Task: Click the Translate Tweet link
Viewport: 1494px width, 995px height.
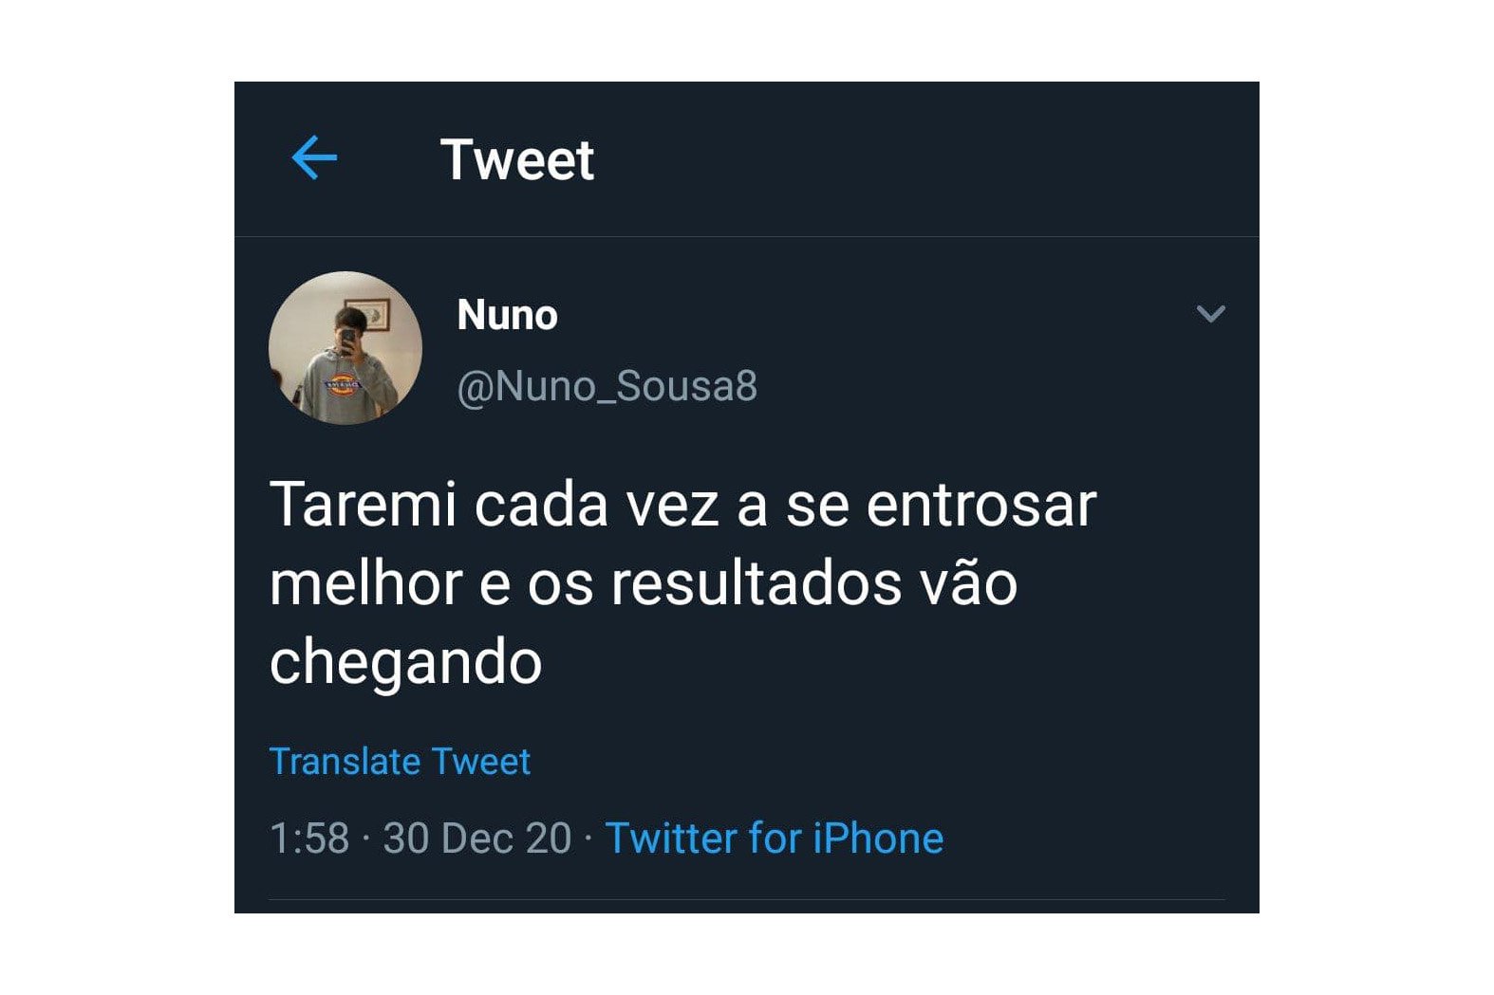Action: click(x=400, y=762)
